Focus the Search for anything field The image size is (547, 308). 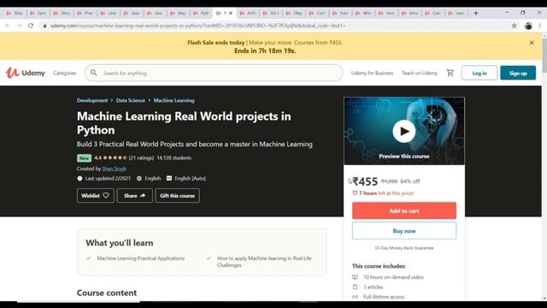(x=214, y=73)
